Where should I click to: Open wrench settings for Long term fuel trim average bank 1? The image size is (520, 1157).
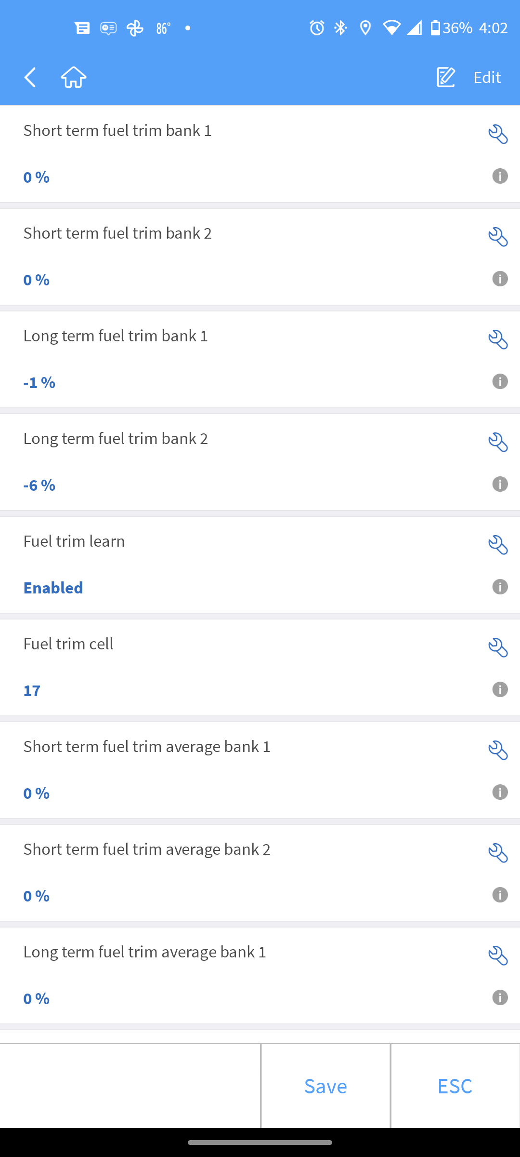[x=498, y=956]
